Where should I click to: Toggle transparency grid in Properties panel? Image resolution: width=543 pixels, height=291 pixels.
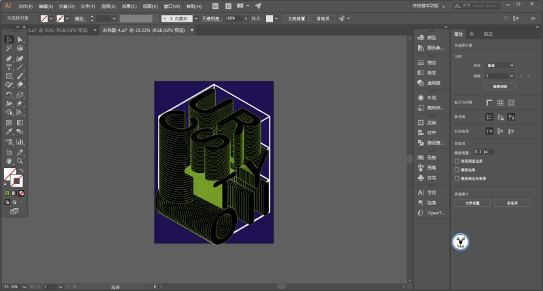click(511, 102)
